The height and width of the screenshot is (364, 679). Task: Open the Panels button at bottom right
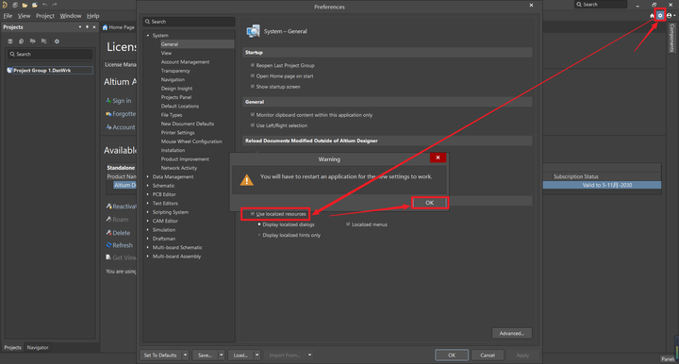point(668,358)
